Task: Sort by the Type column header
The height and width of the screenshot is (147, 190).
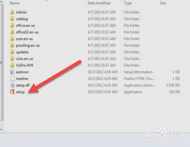Action: click(x=128, y=3)
